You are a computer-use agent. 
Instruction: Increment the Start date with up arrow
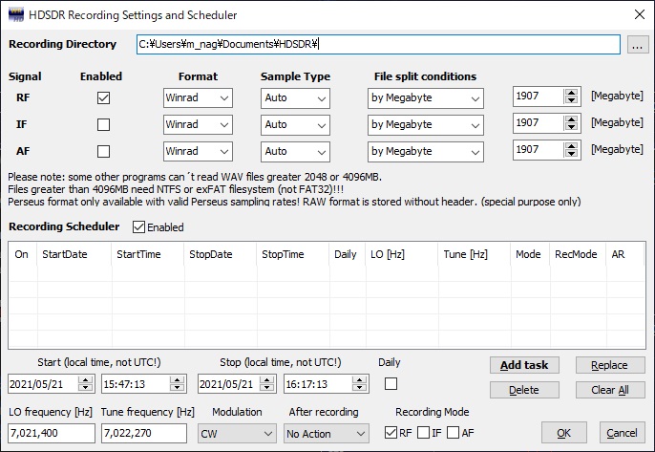(85, 380)
